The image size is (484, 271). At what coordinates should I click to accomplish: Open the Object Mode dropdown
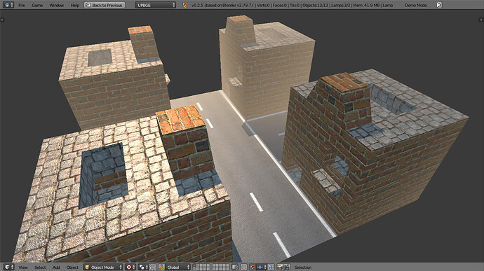(103, 267)
